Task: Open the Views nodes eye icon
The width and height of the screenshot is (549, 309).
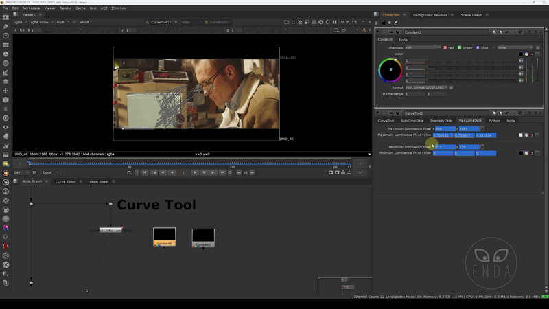Action: 5,127
